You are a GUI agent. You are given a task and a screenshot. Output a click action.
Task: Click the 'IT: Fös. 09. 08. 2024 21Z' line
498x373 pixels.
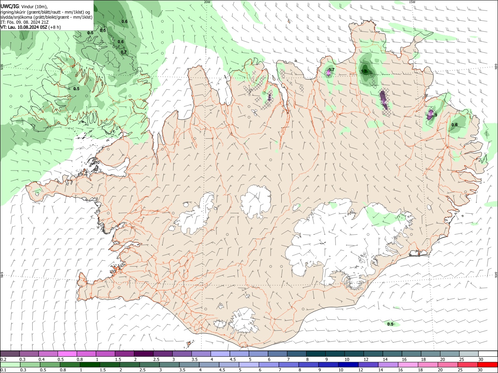(x=25, y=22)
